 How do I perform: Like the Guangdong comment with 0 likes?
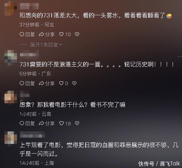pos(61,83)
